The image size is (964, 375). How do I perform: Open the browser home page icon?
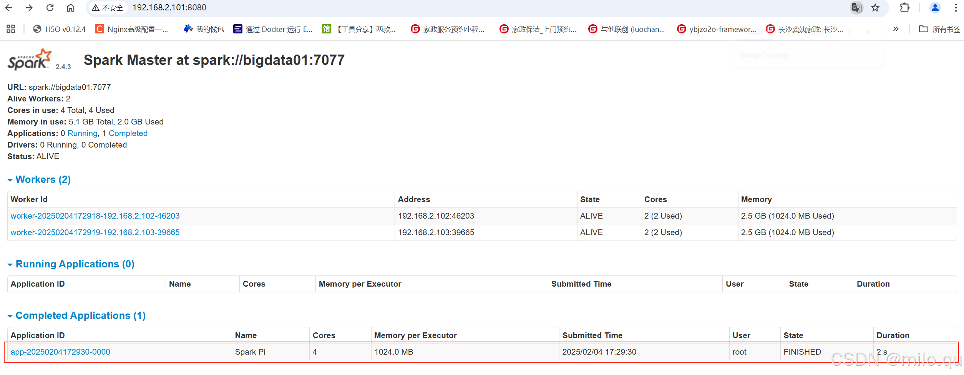pyautogui.click(x=71, y=8)
